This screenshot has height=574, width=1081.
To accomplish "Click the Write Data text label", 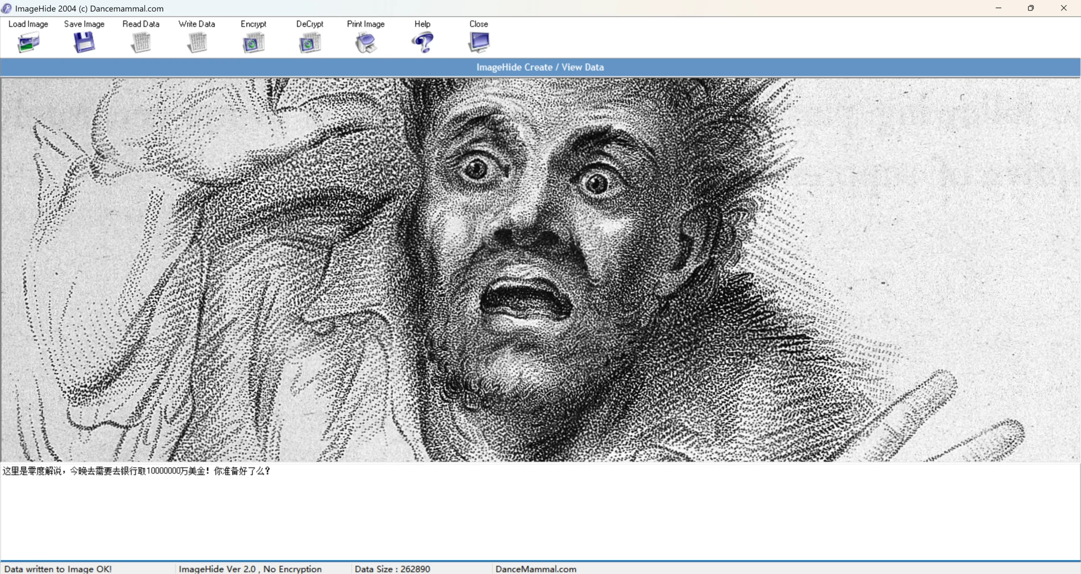I will tap(197, 24).
